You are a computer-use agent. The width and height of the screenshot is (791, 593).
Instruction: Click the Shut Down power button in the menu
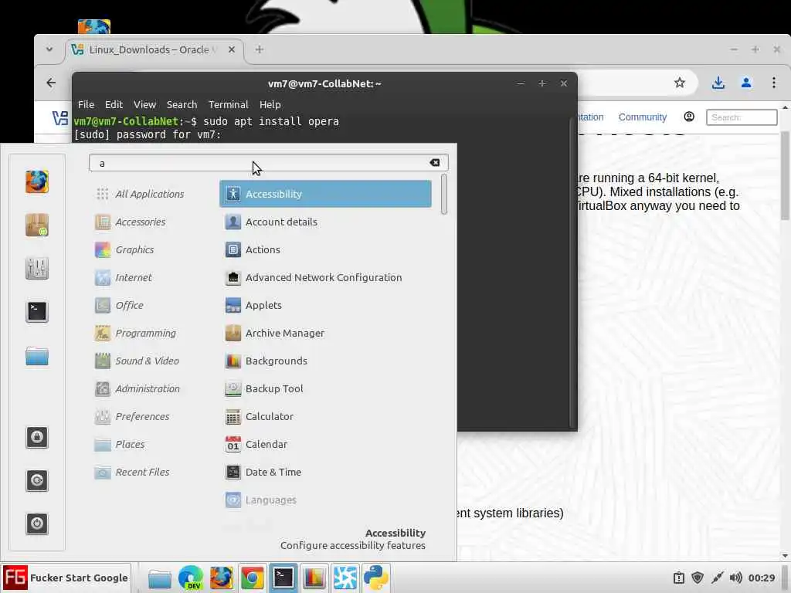tap(37, 524)
